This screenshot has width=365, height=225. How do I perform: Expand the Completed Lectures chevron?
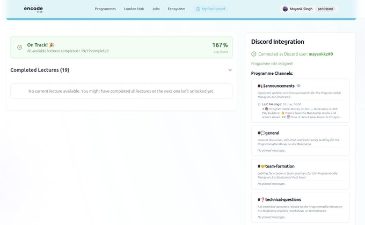230,70
